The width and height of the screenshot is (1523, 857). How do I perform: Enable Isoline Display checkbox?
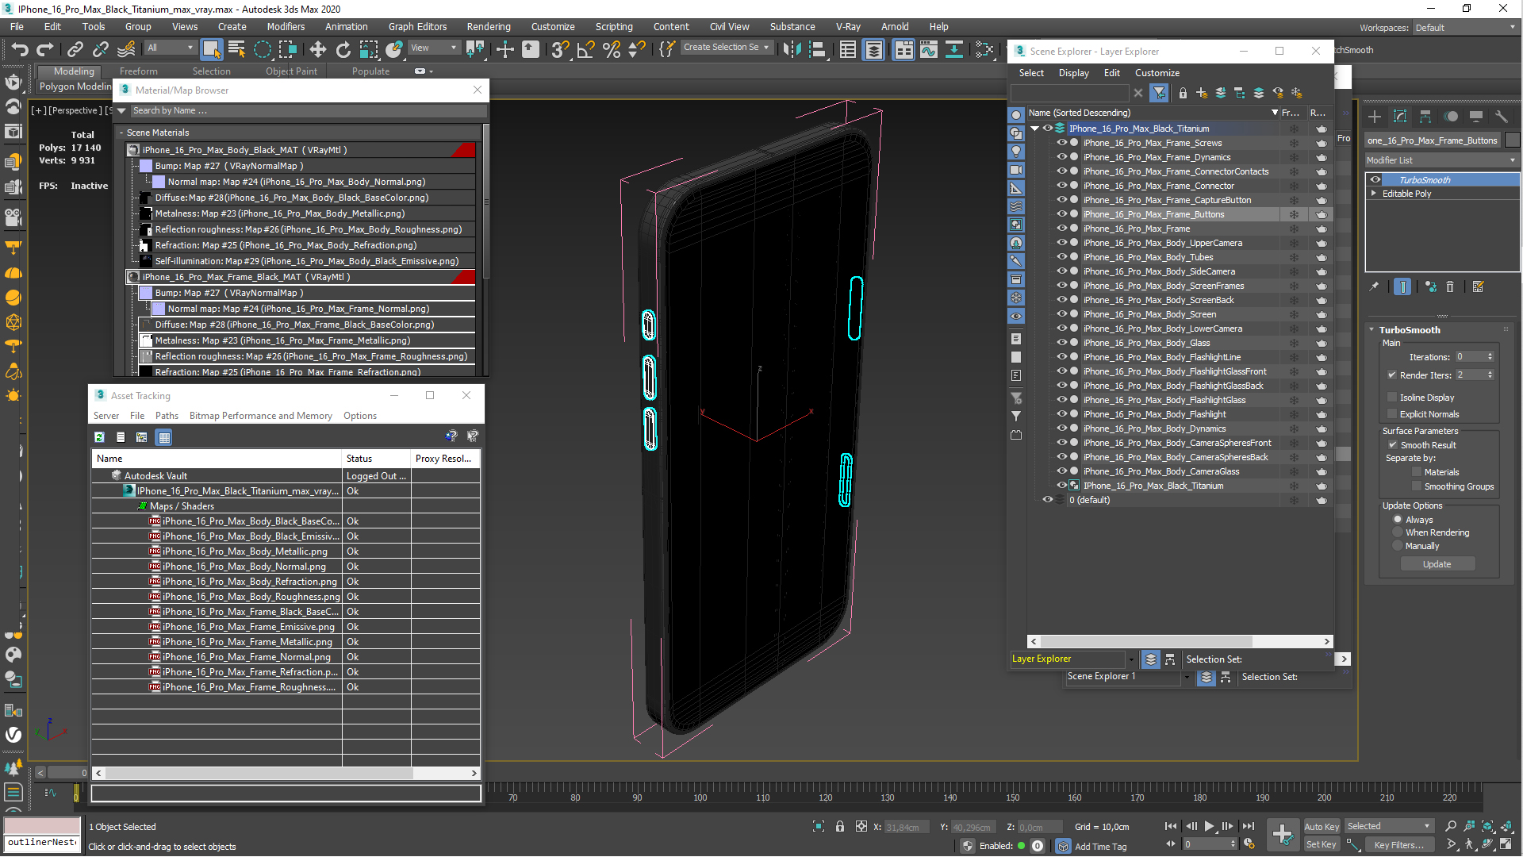(1392, 398)
